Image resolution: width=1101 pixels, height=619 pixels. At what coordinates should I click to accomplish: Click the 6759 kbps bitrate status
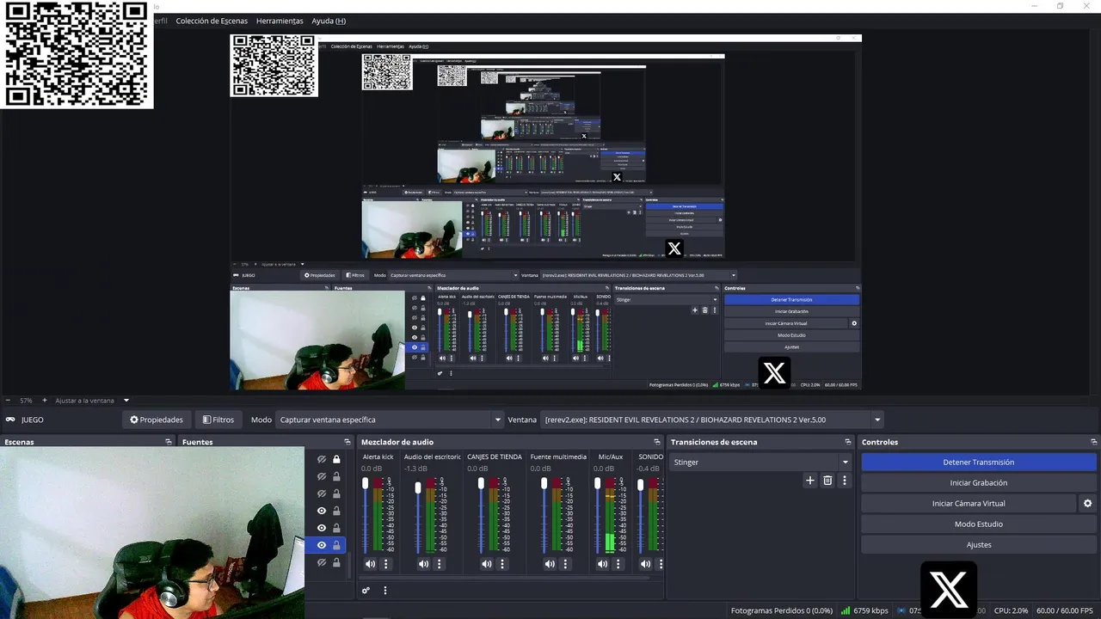(864, 610)
